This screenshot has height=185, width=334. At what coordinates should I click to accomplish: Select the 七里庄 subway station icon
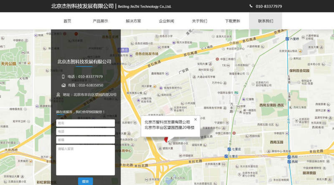click(229, 149)
